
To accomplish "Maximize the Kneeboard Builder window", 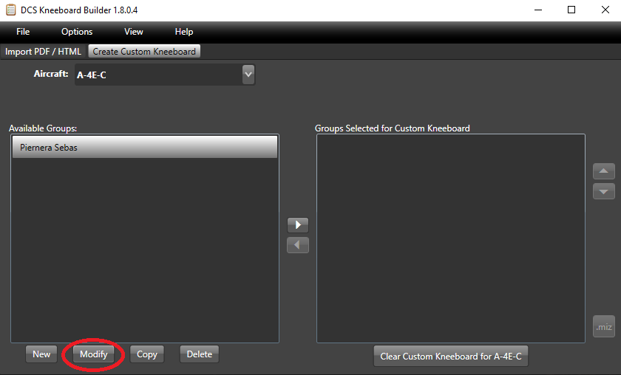I will pyautogui.click(x=571, y=10).
